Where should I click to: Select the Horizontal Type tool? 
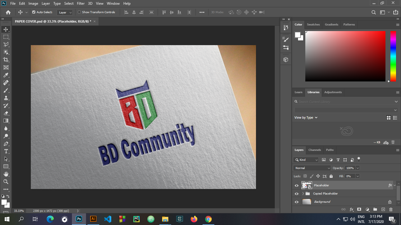[6, 151]
